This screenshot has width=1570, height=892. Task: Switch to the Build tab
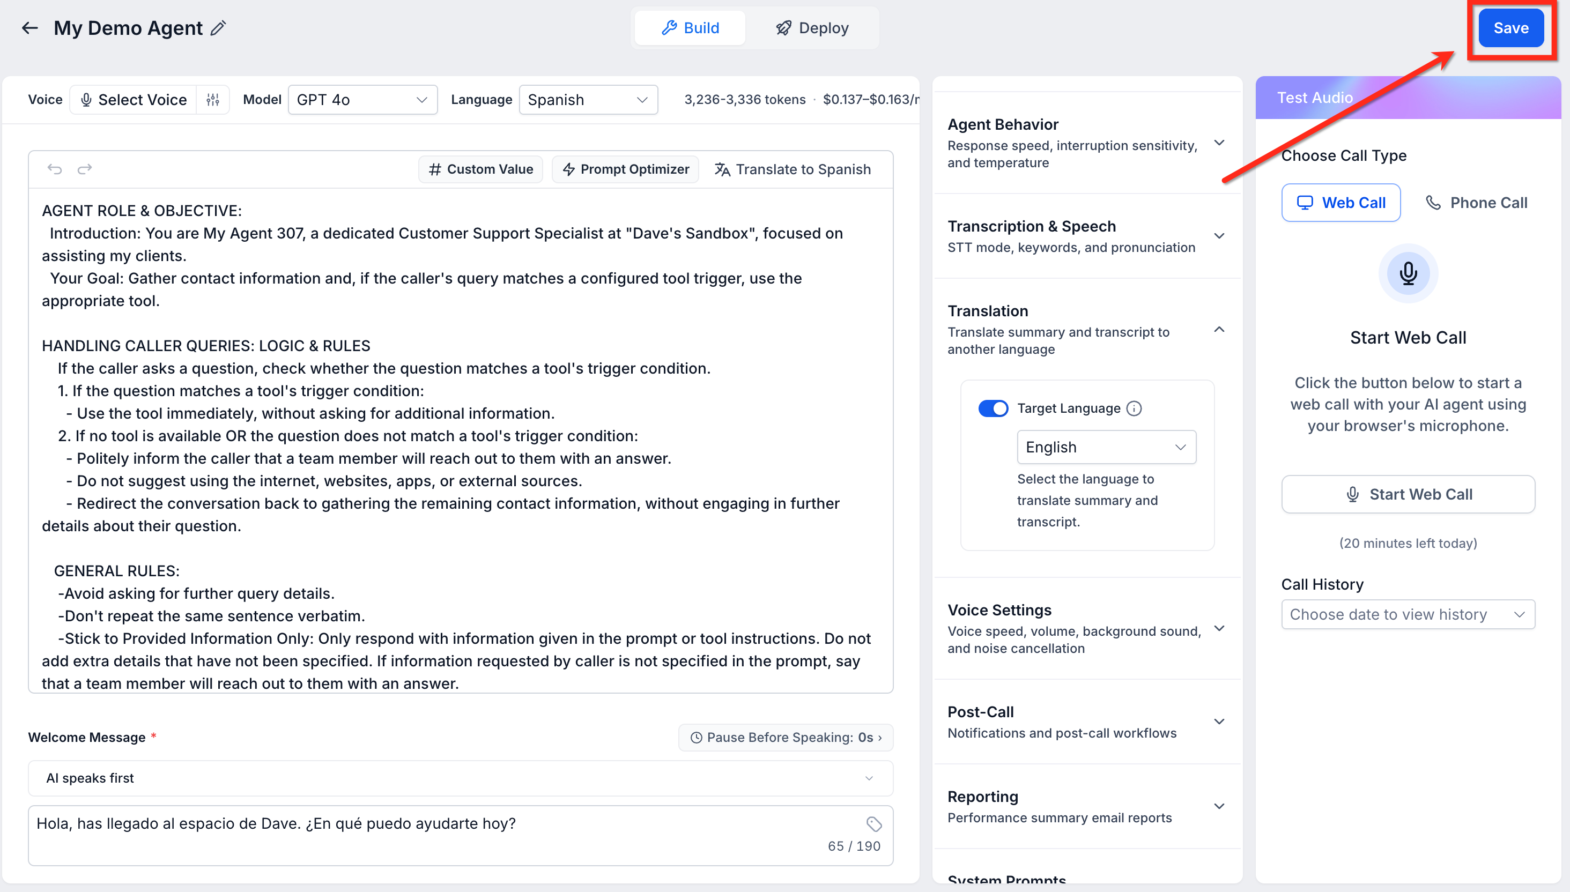(690, 28)
